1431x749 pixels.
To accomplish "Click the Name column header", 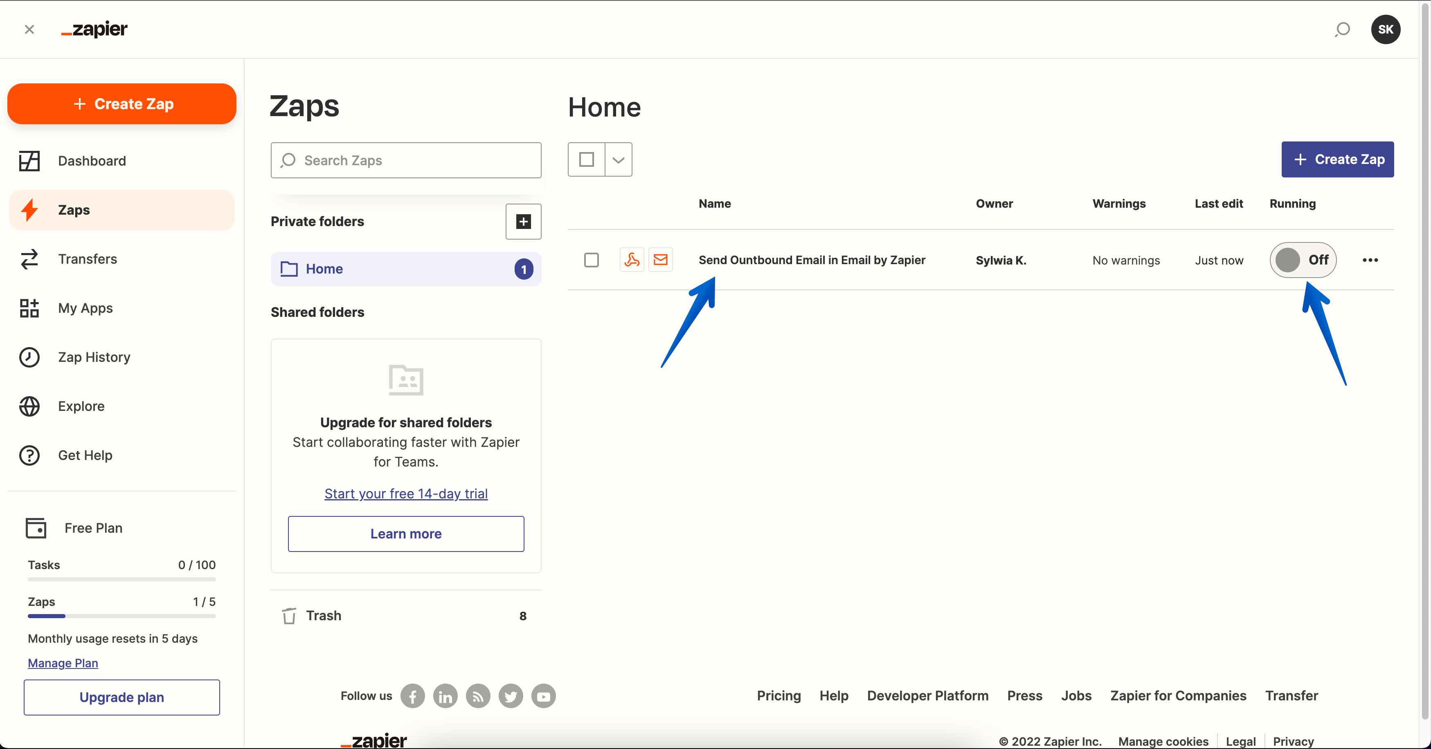I will tap(714, 204).
